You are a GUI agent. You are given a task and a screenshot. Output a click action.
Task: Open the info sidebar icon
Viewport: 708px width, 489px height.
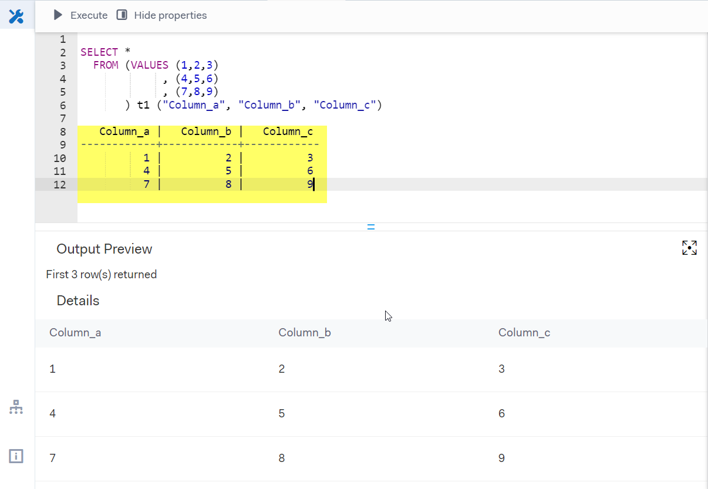16,456
